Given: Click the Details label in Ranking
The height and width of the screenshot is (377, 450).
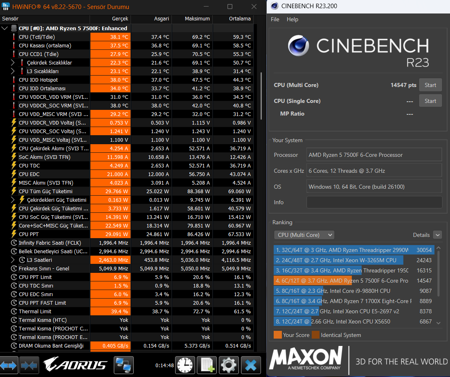Looking at the screenshot, I should coord(421,235).
